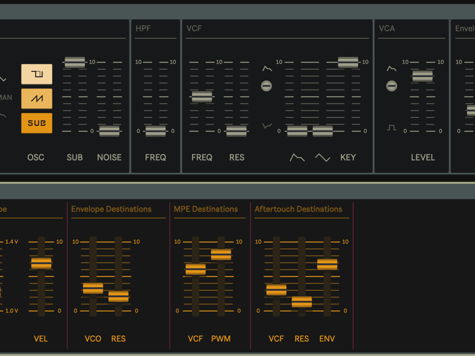Click the envelope icon below the VCF mod slider

coord(297,157)
